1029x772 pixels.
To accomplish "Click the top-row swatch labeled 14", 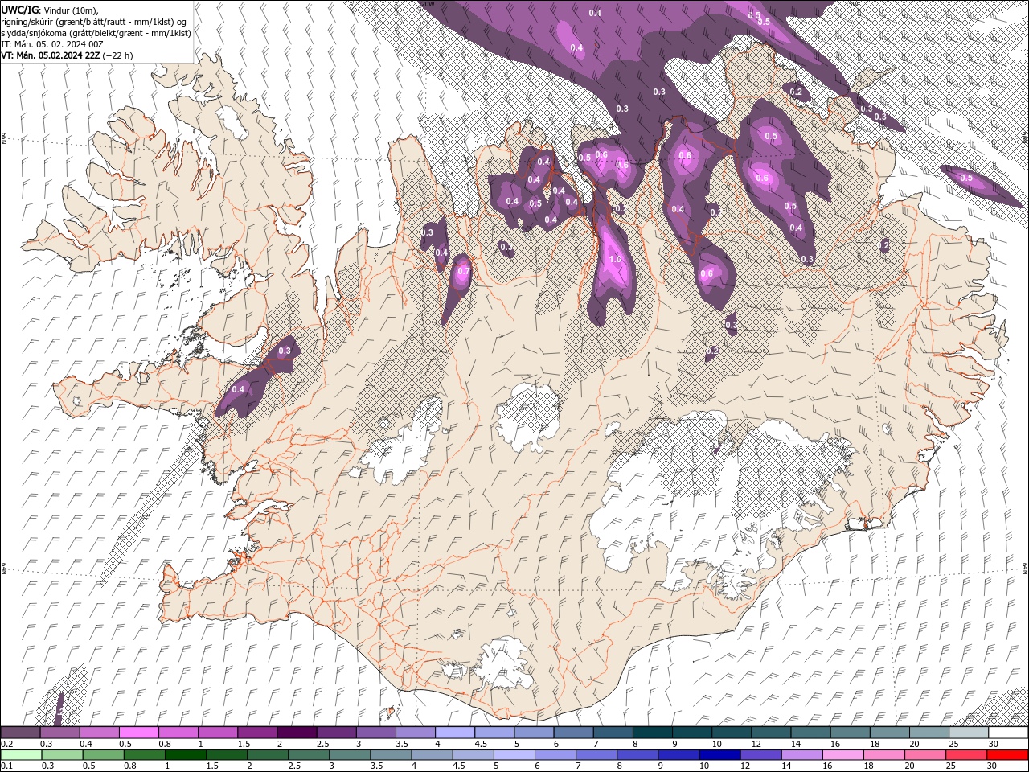I will click(810, 733).
